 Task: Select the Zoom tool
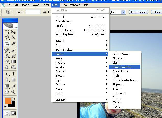point(13,92)
